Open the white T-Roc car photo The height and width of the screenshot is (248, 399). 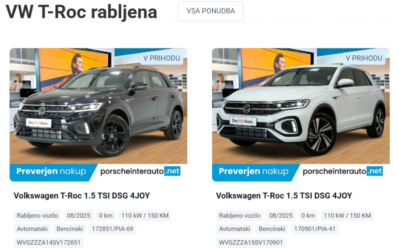301,106
